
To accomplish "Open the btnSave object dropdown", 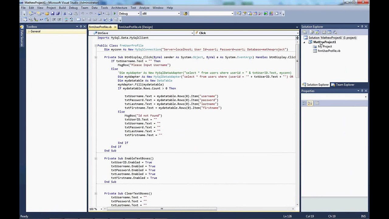I will coord(192,33).
